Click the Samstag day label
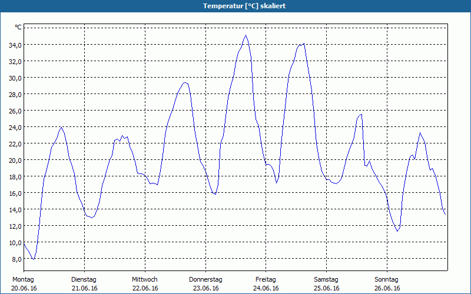 tap(326, 280)
